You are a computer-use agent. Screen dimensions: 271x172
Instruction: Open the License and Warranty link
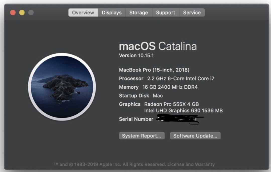click(x=191, y=164)
